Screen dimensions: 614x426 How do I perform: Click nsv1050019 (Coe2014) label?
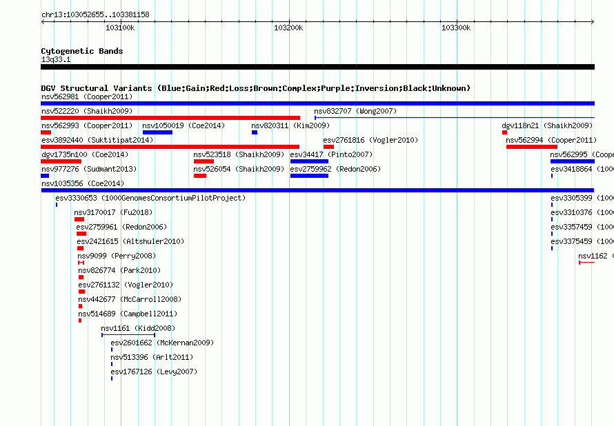click(184, 125)
